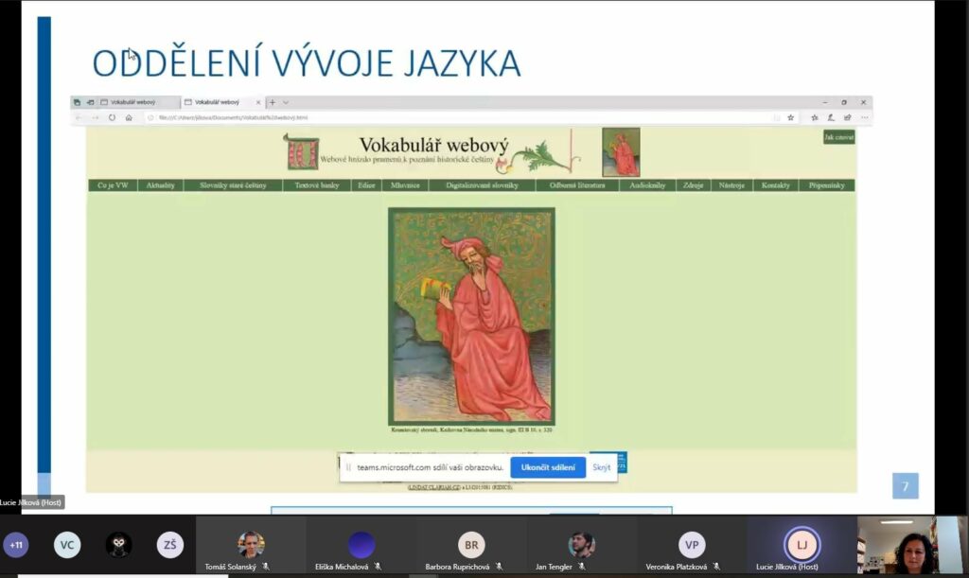
Task: Hide the sharing notice via Skrýt
Action: [x=601, y=467]
